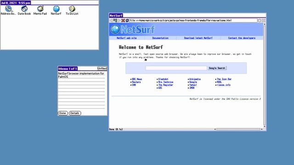Follow the CNN link
Viewport: 294px width, 165px height.
tap(134, 85)
